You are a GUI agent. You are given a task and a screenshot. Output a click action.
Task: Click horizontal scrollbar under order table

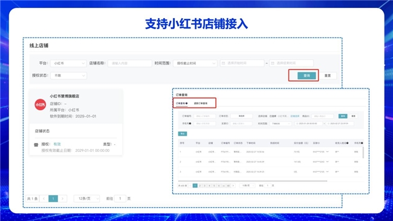[x=252, y=181]
